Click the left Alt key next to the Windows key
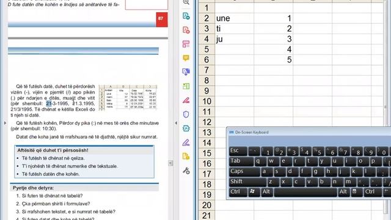 click(x=266, y=192)
